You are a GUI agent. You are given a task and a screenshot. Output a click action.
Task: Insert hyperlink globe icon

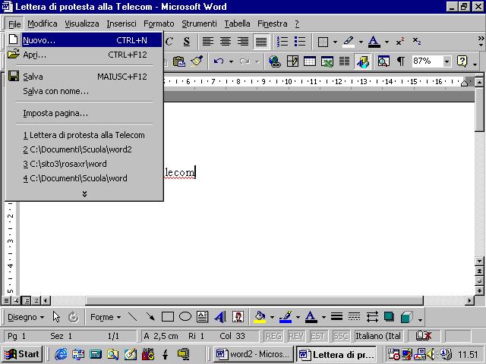pos(275,61)
